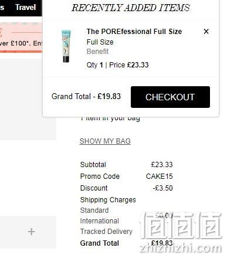Click the Qty 1 quantity label

[x=94, y=65]
